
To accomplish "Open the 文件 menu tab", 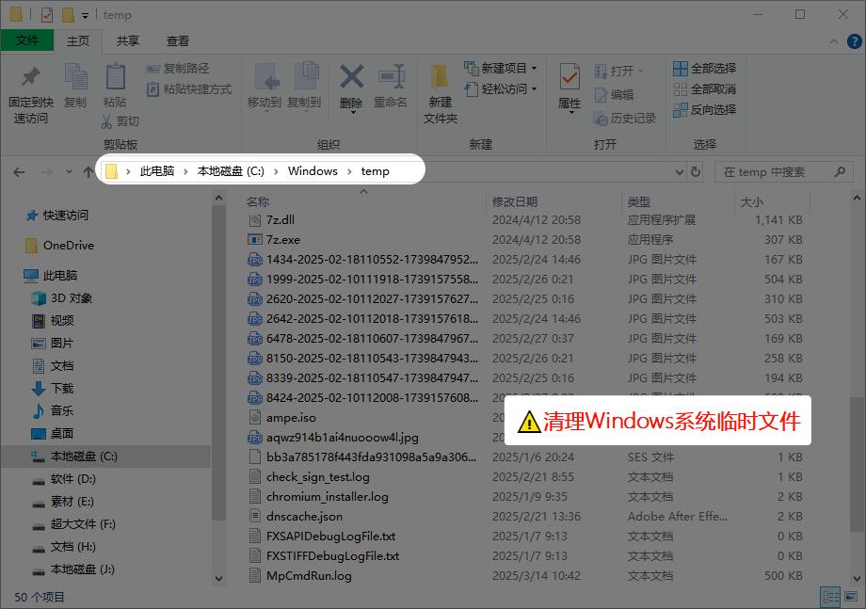I will (27, 40).
